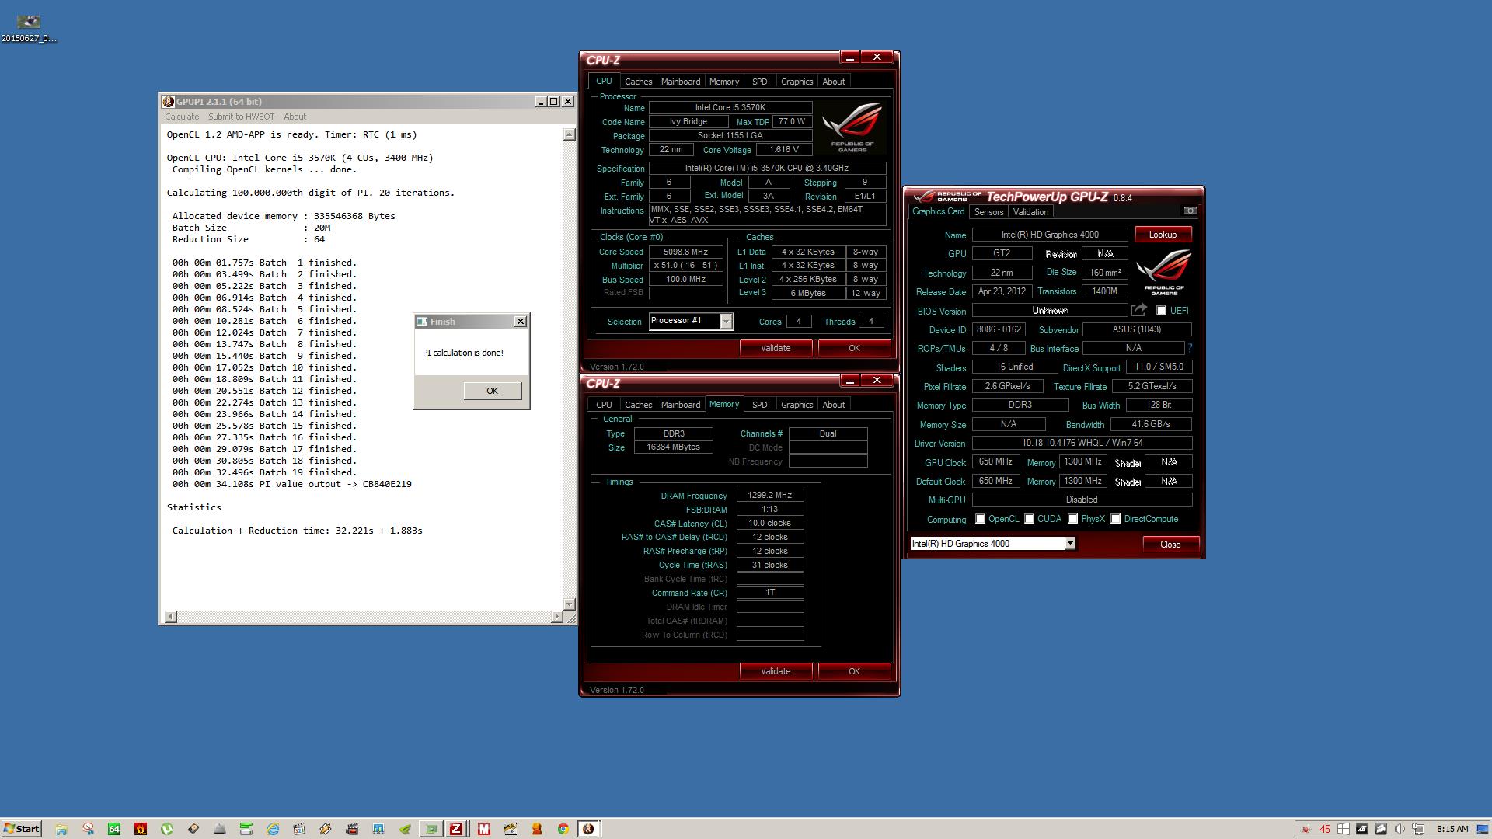Toggle the UEFI checkbox in GPU-Z
This screenshot has height=839, width=1492.
[1161, 311]
